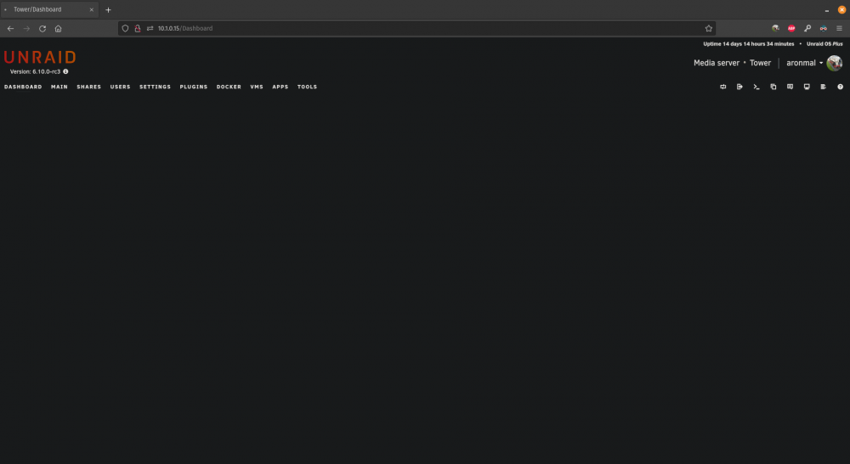
Task: Click the round photo extension icon in toolbar
Action: coord(776,29)
